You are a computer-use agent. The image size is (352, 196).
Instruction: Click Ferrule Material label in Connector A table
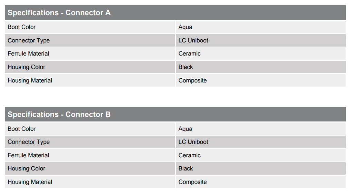[28, 53]
